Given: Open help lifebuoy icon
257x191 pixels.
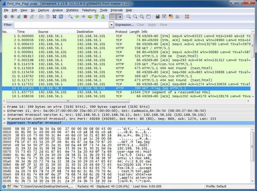Looking at the screenshot, I should pos(187,17).
